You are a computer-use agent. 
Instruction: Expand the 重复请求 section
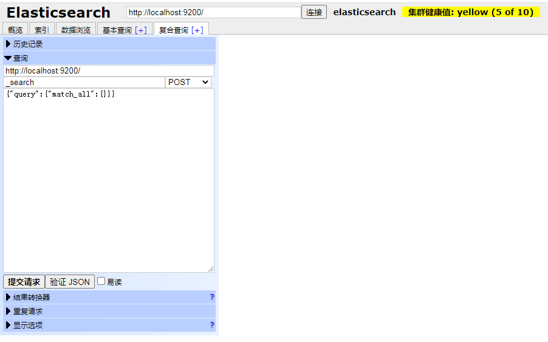click(x=109, y=311)
